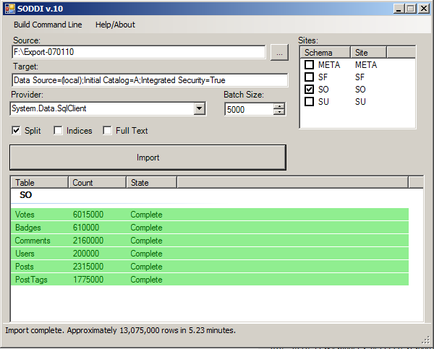Maximize the SODDI window
This screenshot has width=434, height=349.
click(x=411, y=9)
